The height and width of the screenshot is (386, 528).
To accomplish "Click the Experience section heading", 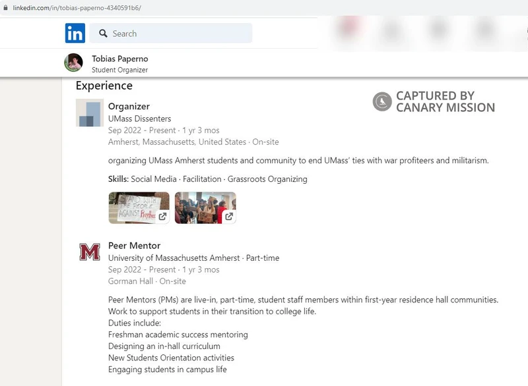I will 104,86.
